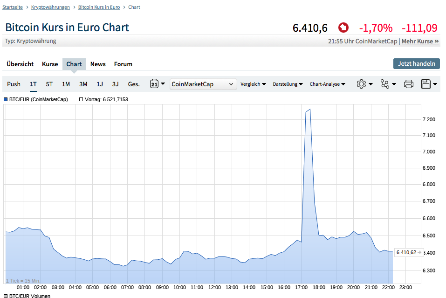
Task: Print the chart using printer icon
Action: pos(409,84)
